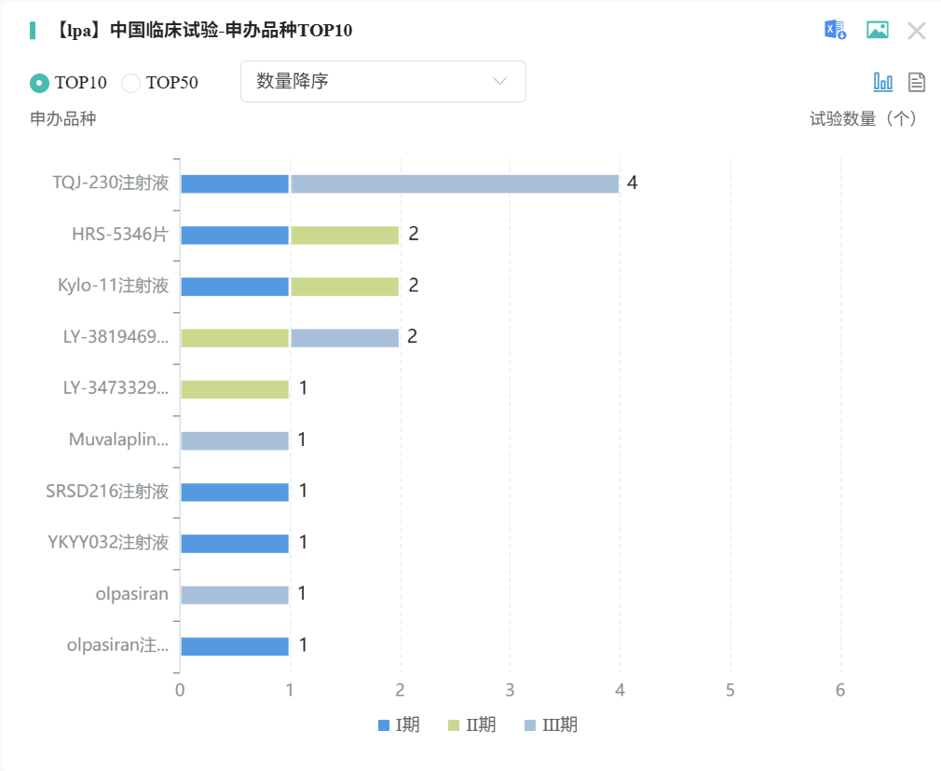This screenshot has height=771, width=941.
Task: Close the TOP10 chart panel
Action: [917, 31]
